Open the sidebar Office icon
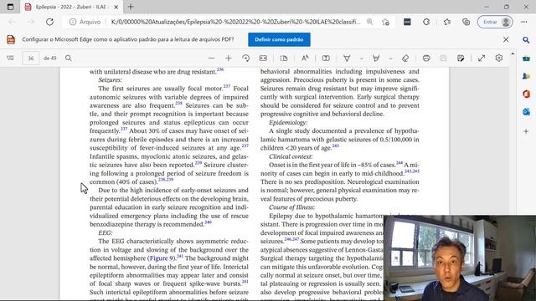The height and width of the screenshot is (301, 536). coord(526,94)
